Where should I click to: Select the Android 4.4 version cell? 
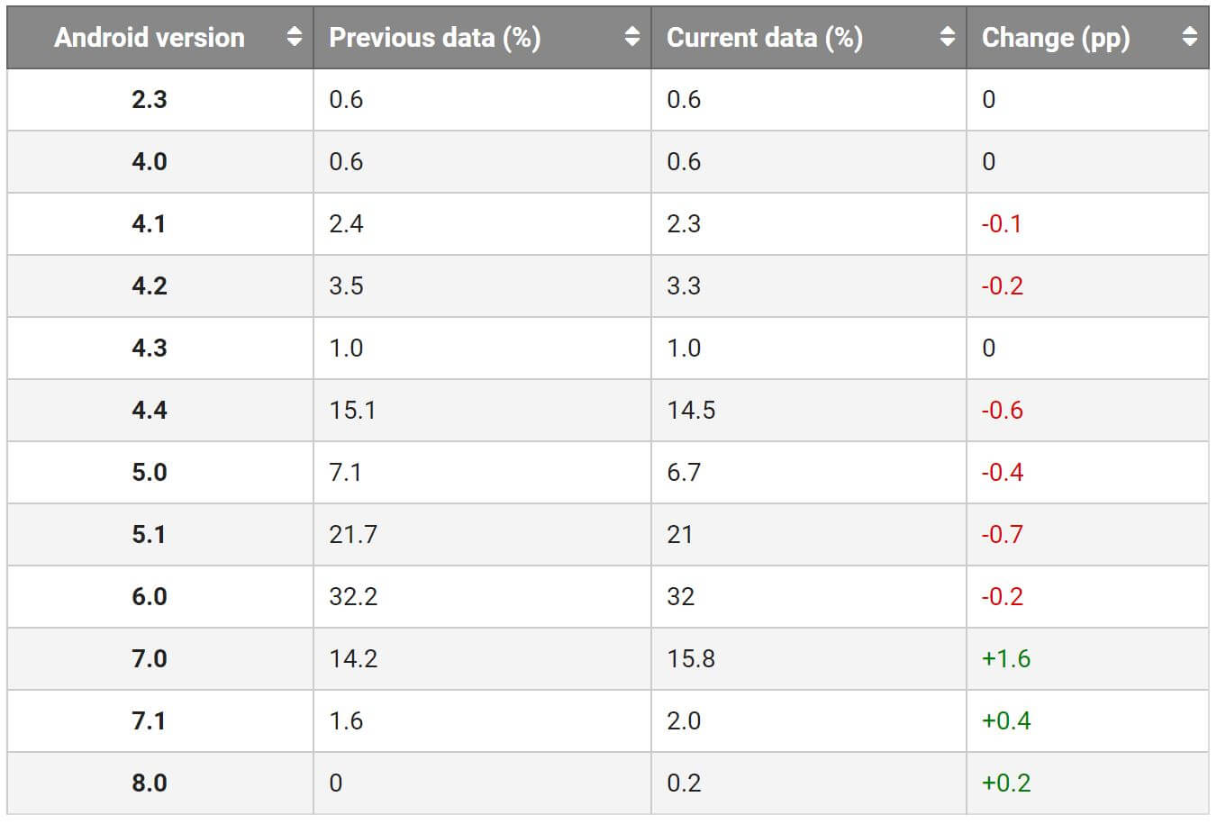click(x=150, y=410)
